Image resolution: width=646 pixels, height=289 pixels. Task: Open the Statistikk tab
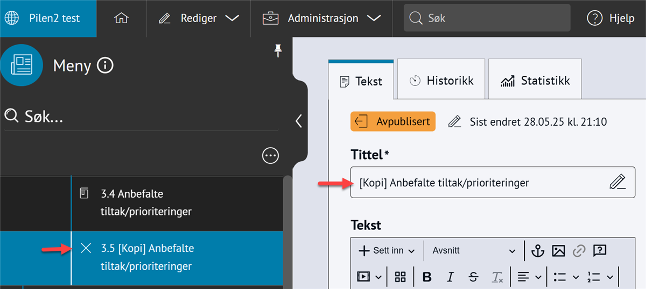coord(535,81)
